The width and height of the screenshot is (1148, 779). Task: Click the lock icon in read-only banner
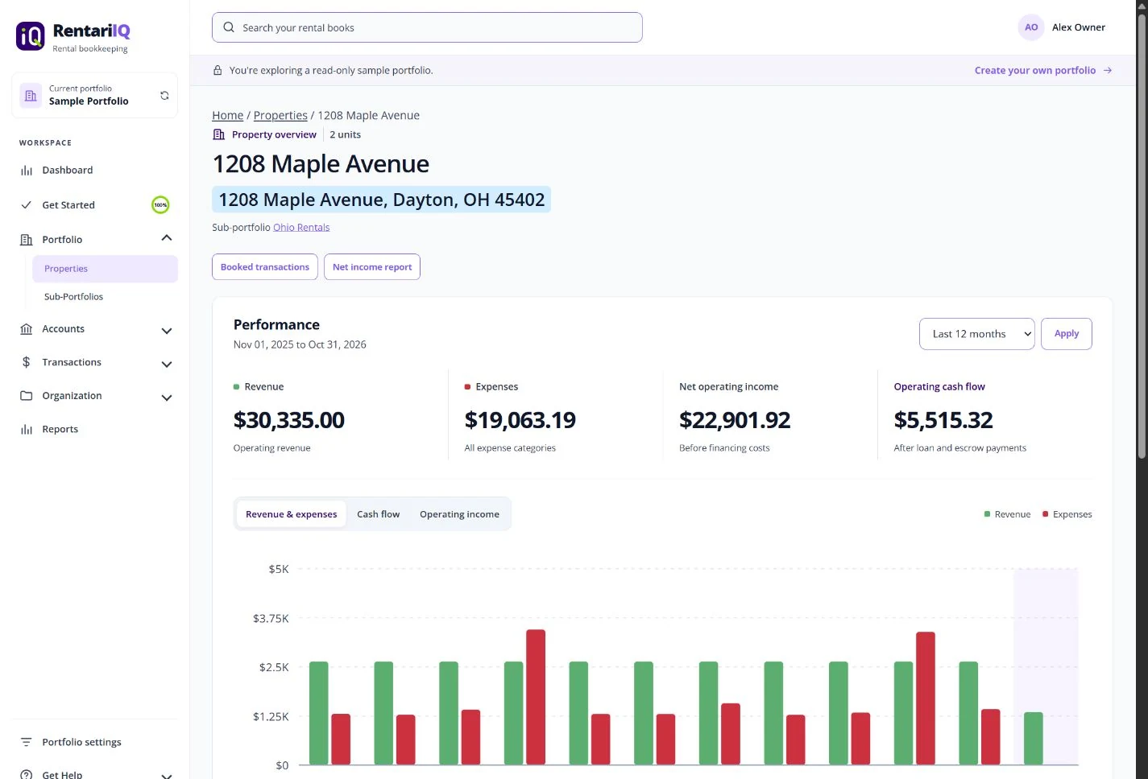(x=218, y=71)
